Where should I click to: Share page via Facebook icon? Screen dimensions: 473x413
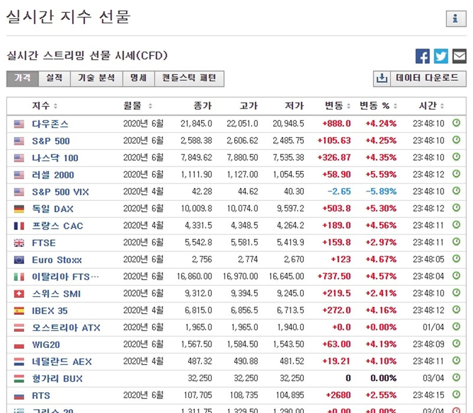422,56
